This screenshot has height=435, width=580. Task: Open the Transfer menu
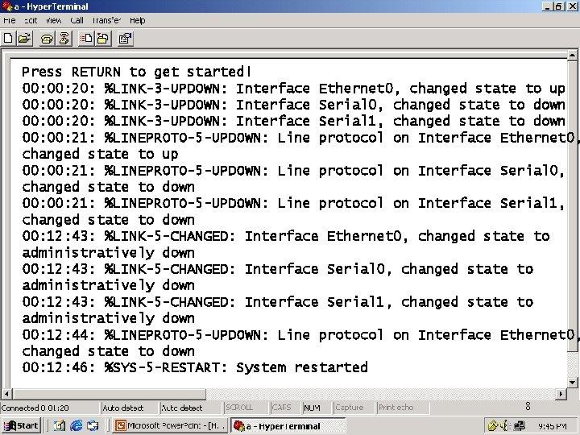click(106, 20)
